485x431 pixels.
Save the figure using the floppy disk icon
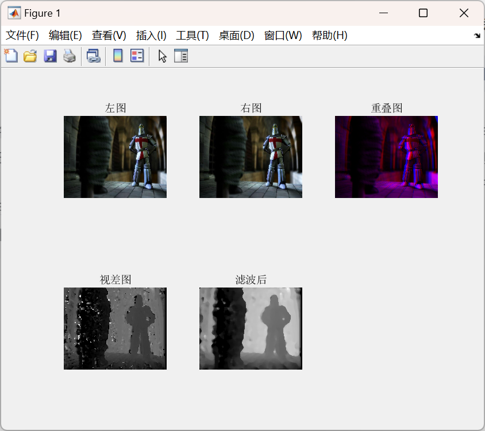tap(50, 56)
